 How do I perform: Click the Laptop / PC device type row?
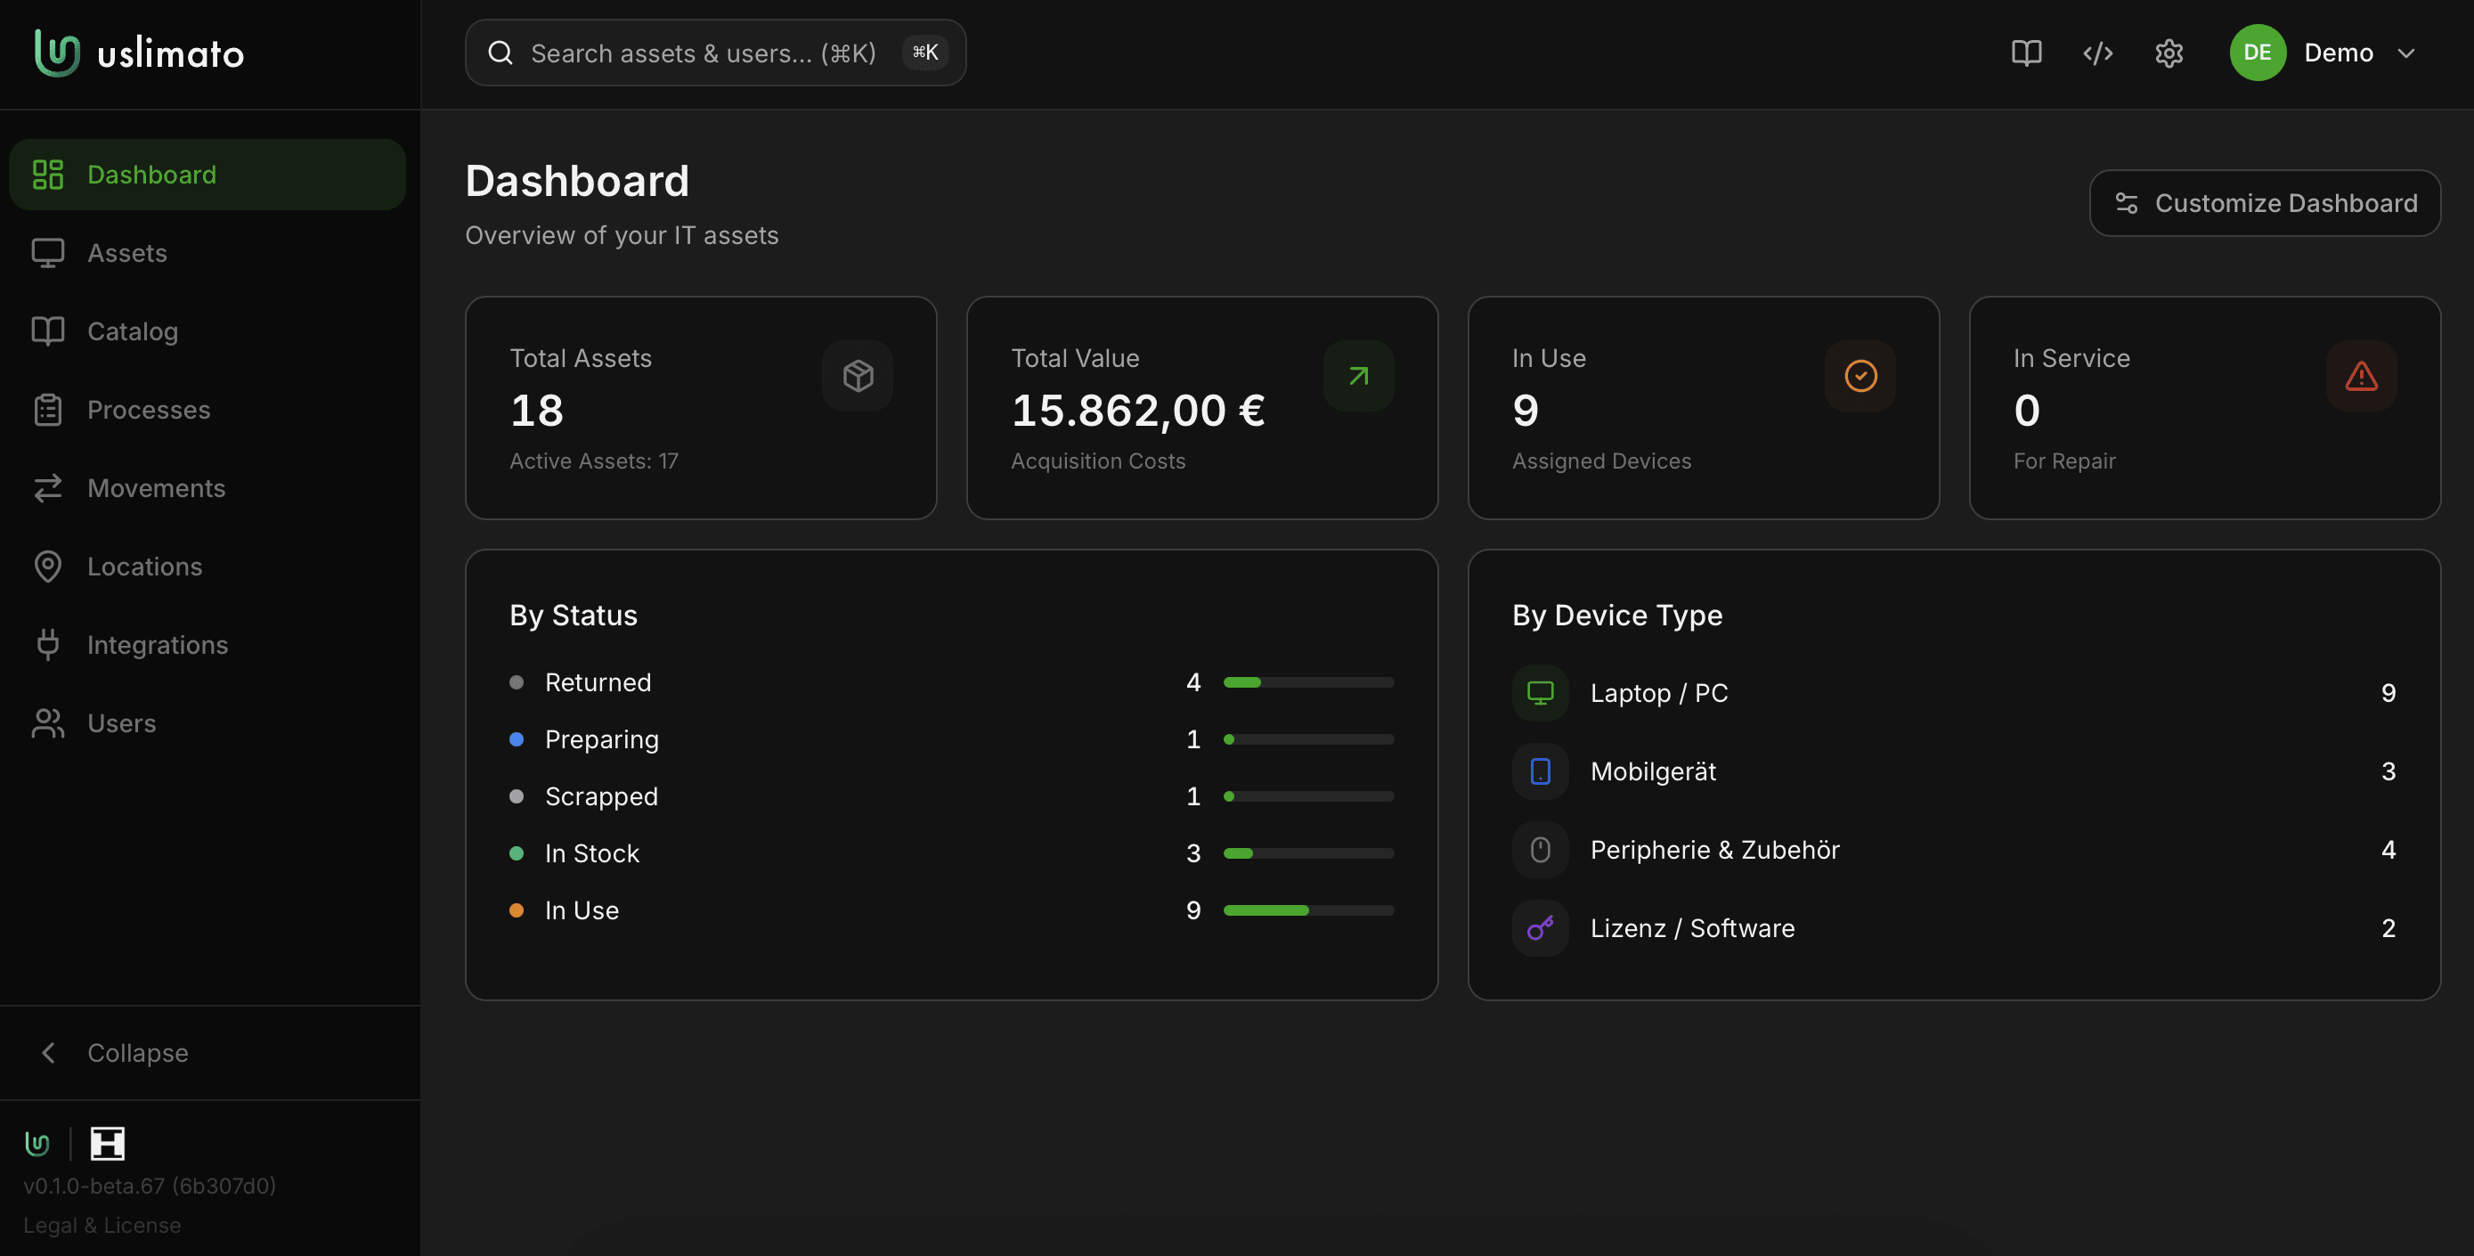tap(1955, 693)
